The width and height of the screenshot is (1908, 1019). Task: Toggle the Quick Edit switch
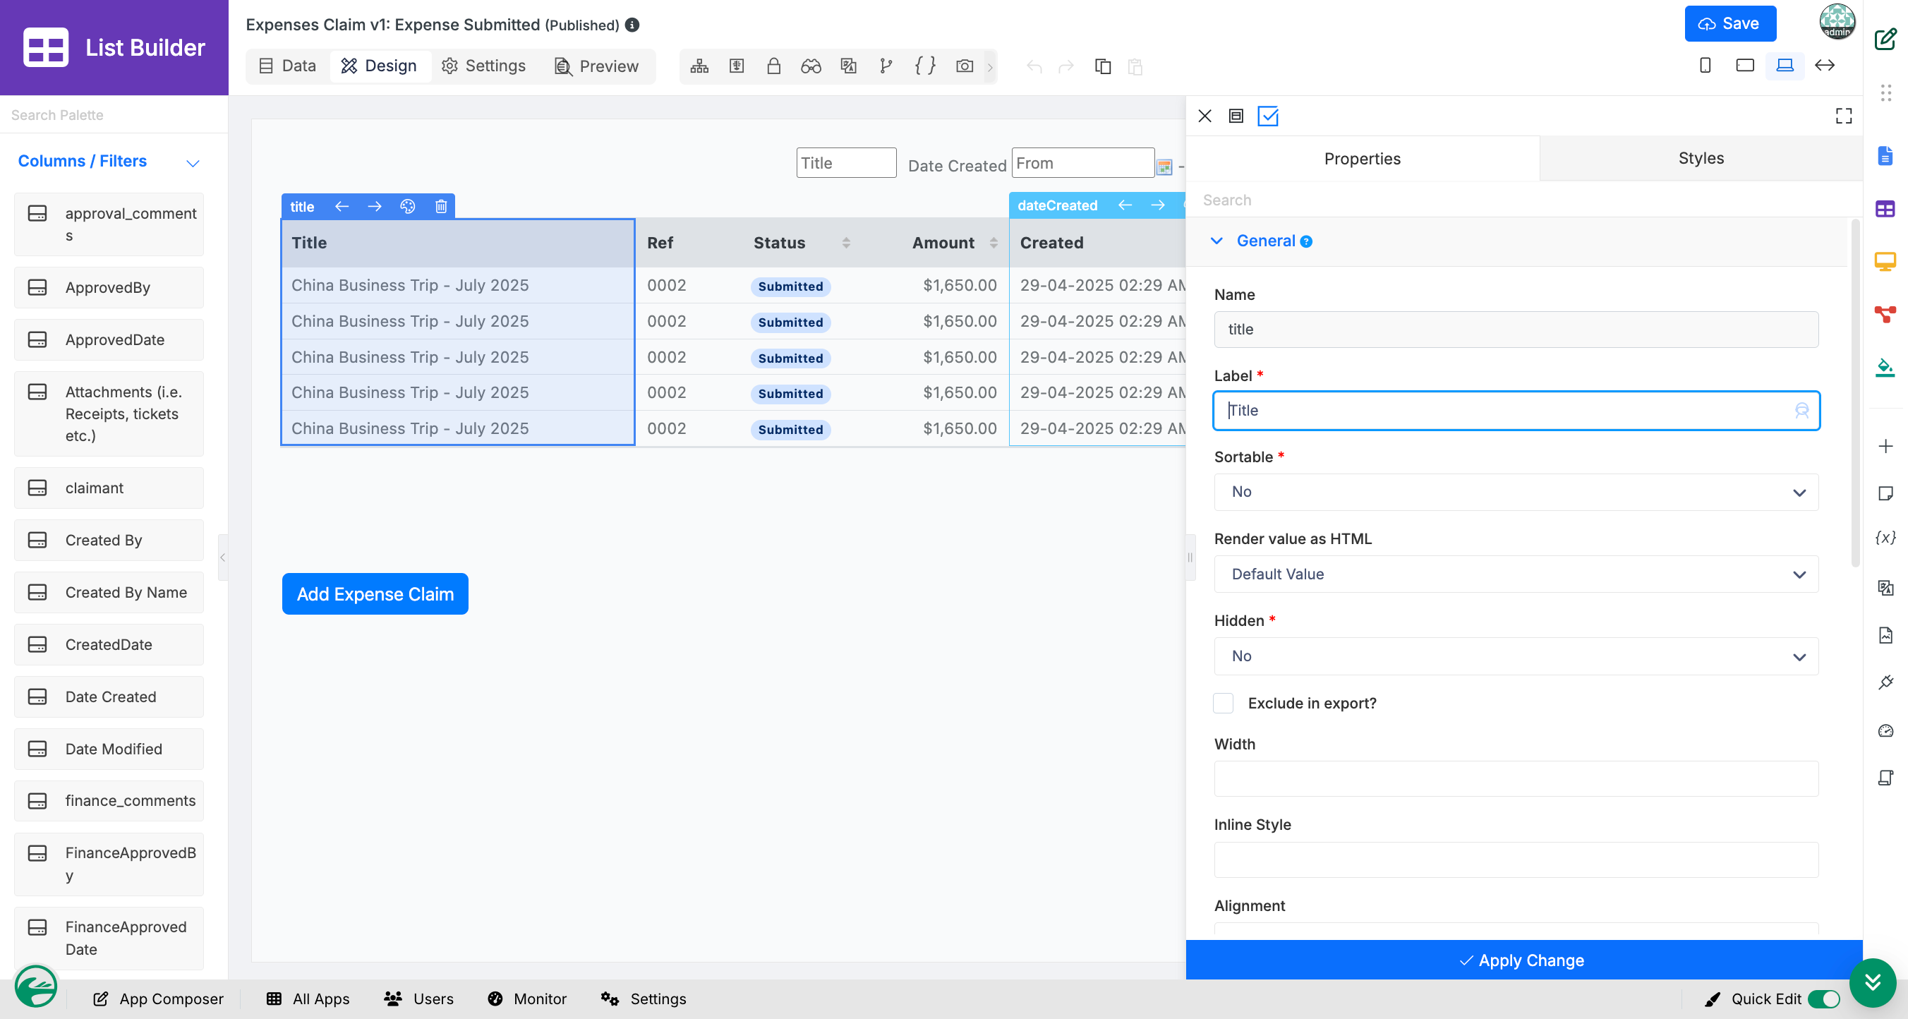(1823, 999)
